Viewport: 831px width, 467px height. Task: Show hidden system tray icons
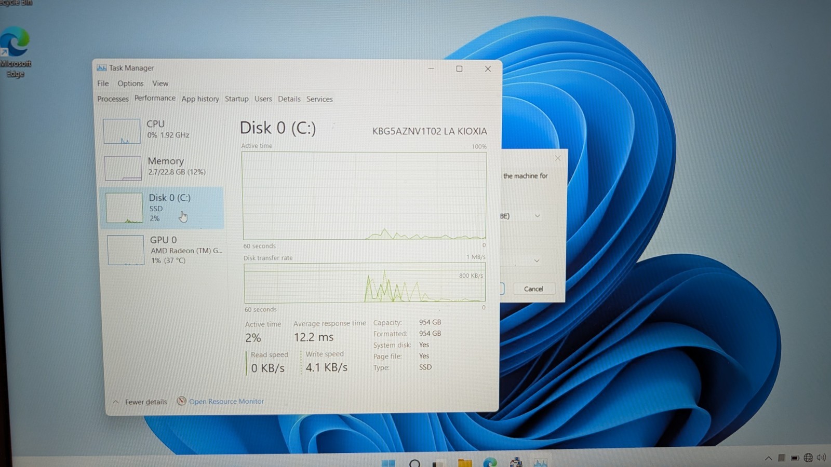pos(768,458)
